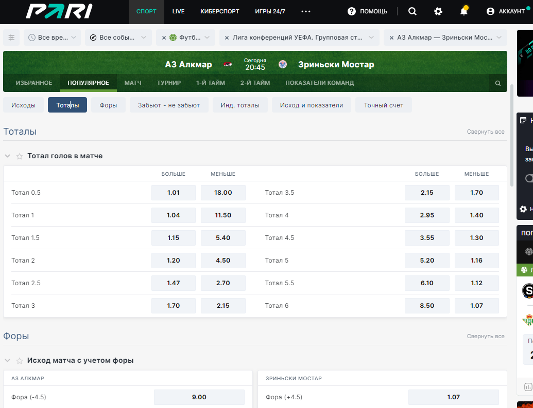
Task: Switch to Спорт in the top navigation
Action: [146, 11]
